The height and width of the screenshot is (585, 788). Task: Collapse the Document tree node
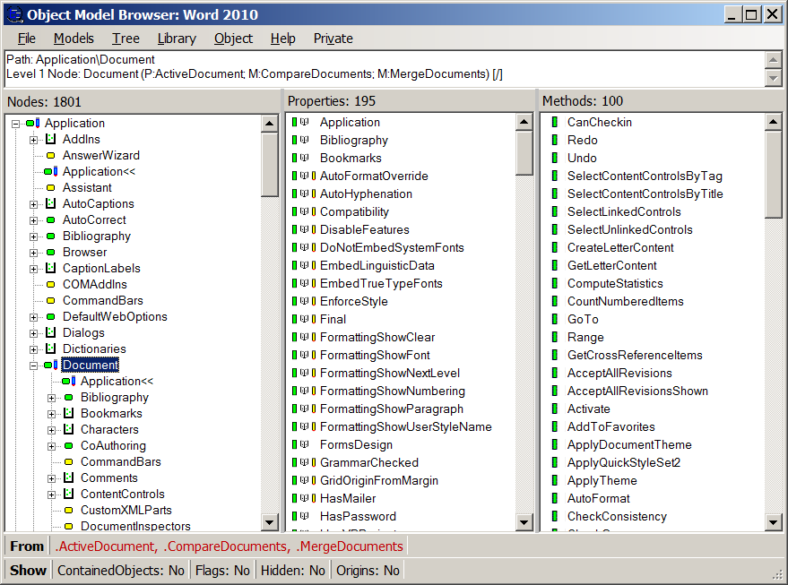tap(33, 365)
